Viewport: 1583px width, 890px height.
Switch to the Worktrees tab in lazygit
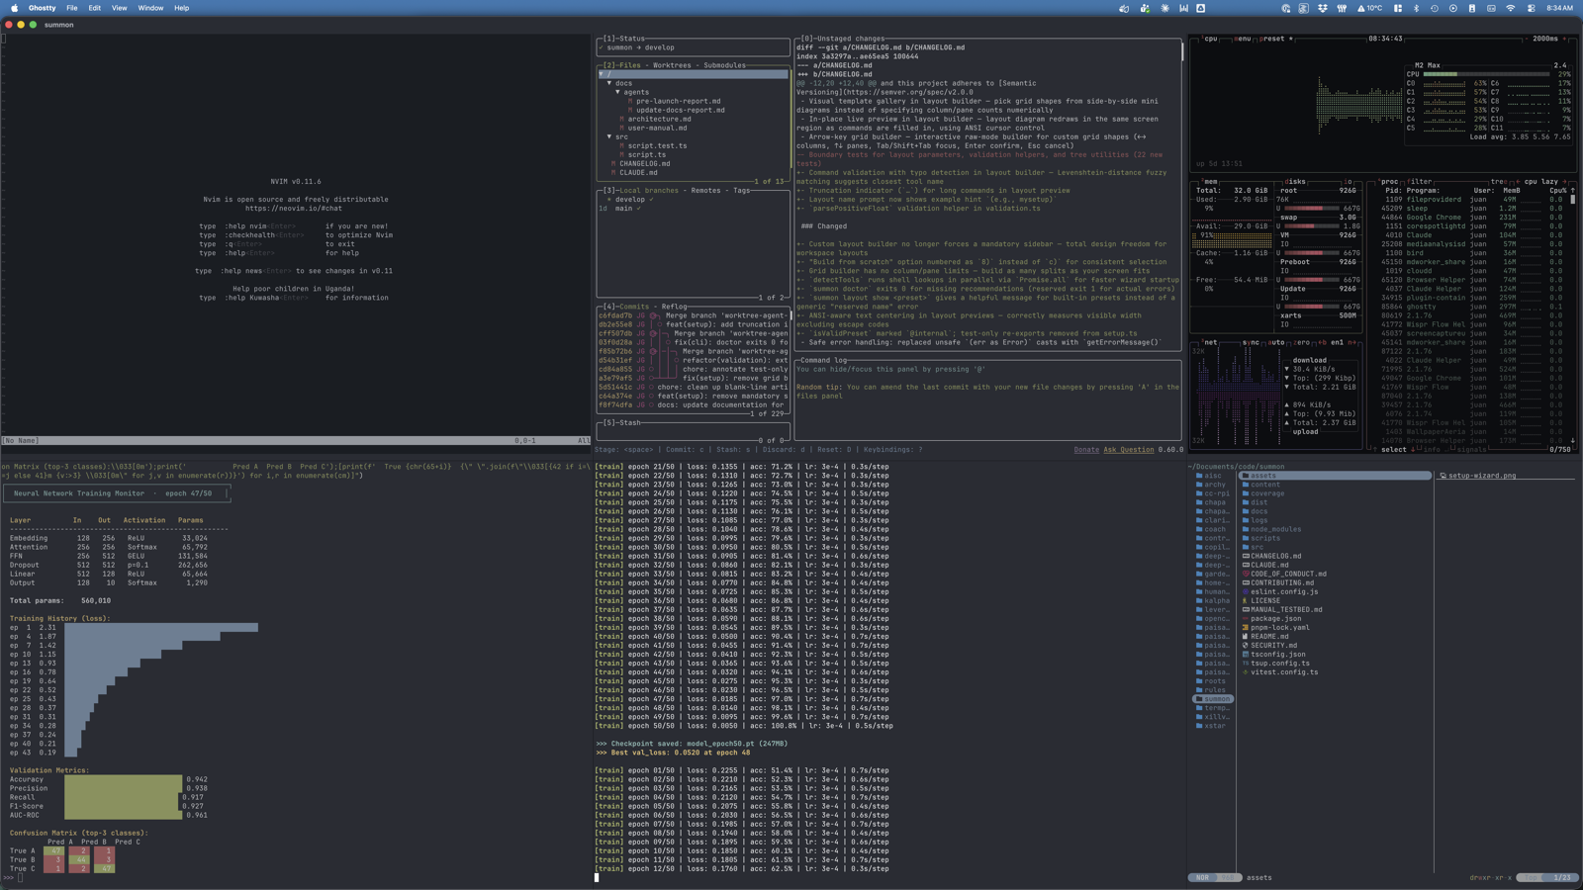coord(672,65)
